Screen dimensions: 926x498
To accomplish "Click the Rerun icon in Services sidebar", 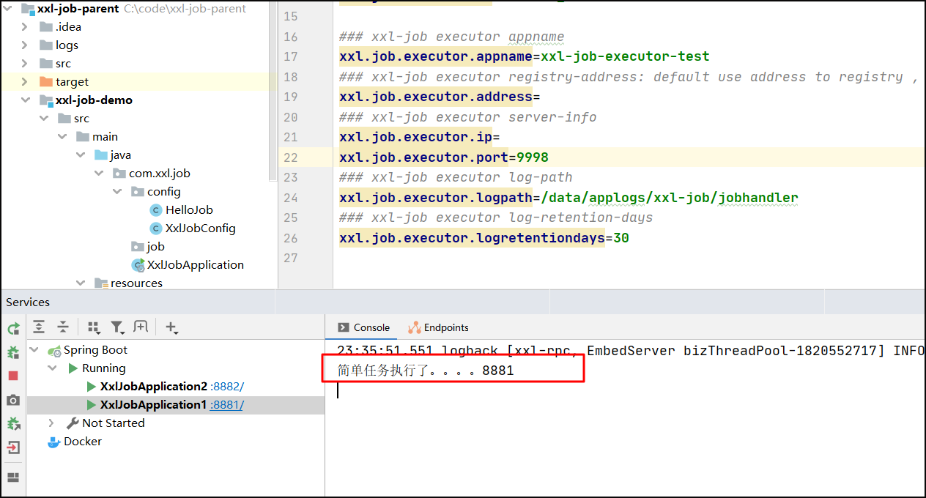I will pos(13,329).
